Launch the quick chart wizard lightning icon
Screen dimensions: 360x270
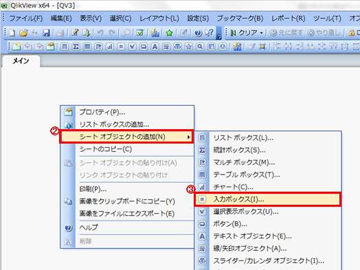[x=155, y=33]
